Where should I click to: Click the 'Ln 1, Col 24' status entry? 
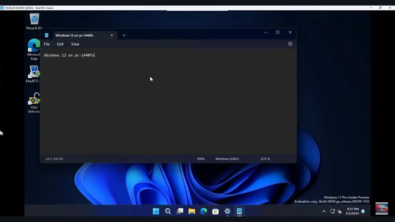[54, 159]
